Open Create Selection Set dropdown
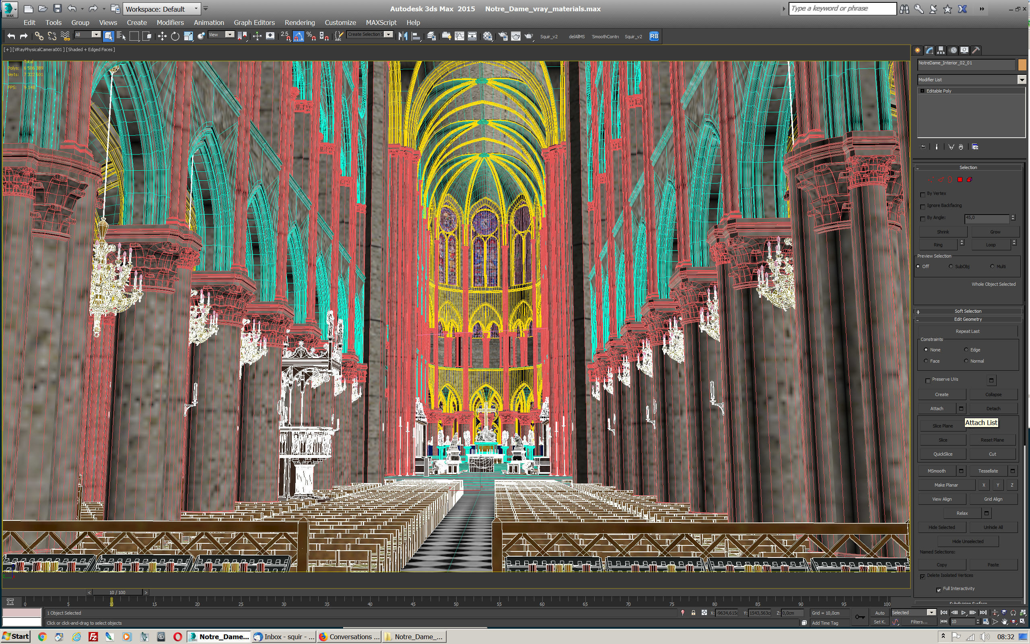This screenshot has height=644, width=1030. (369, 35)
